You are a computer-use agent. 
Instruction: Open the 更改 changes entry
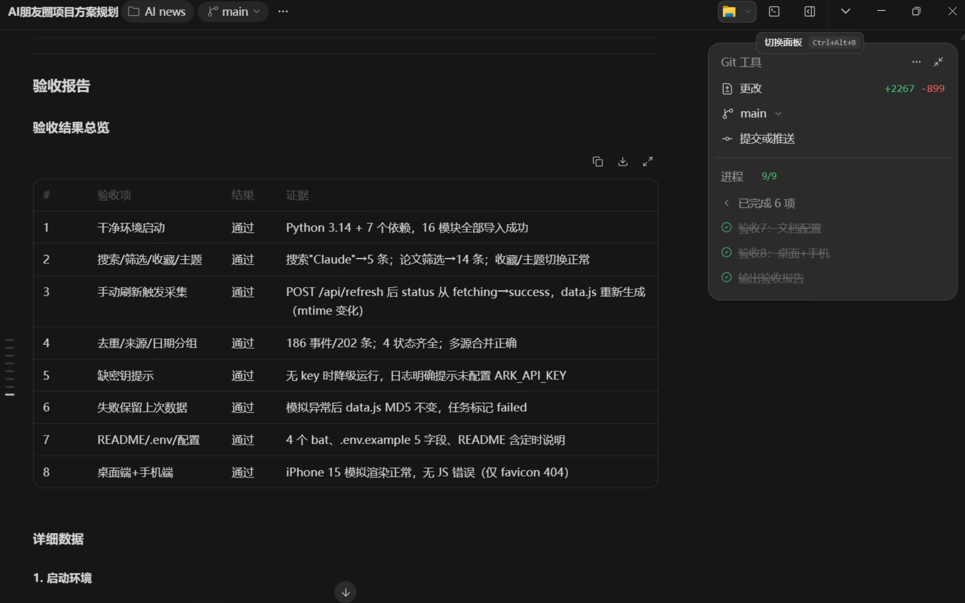pos(833,88)
